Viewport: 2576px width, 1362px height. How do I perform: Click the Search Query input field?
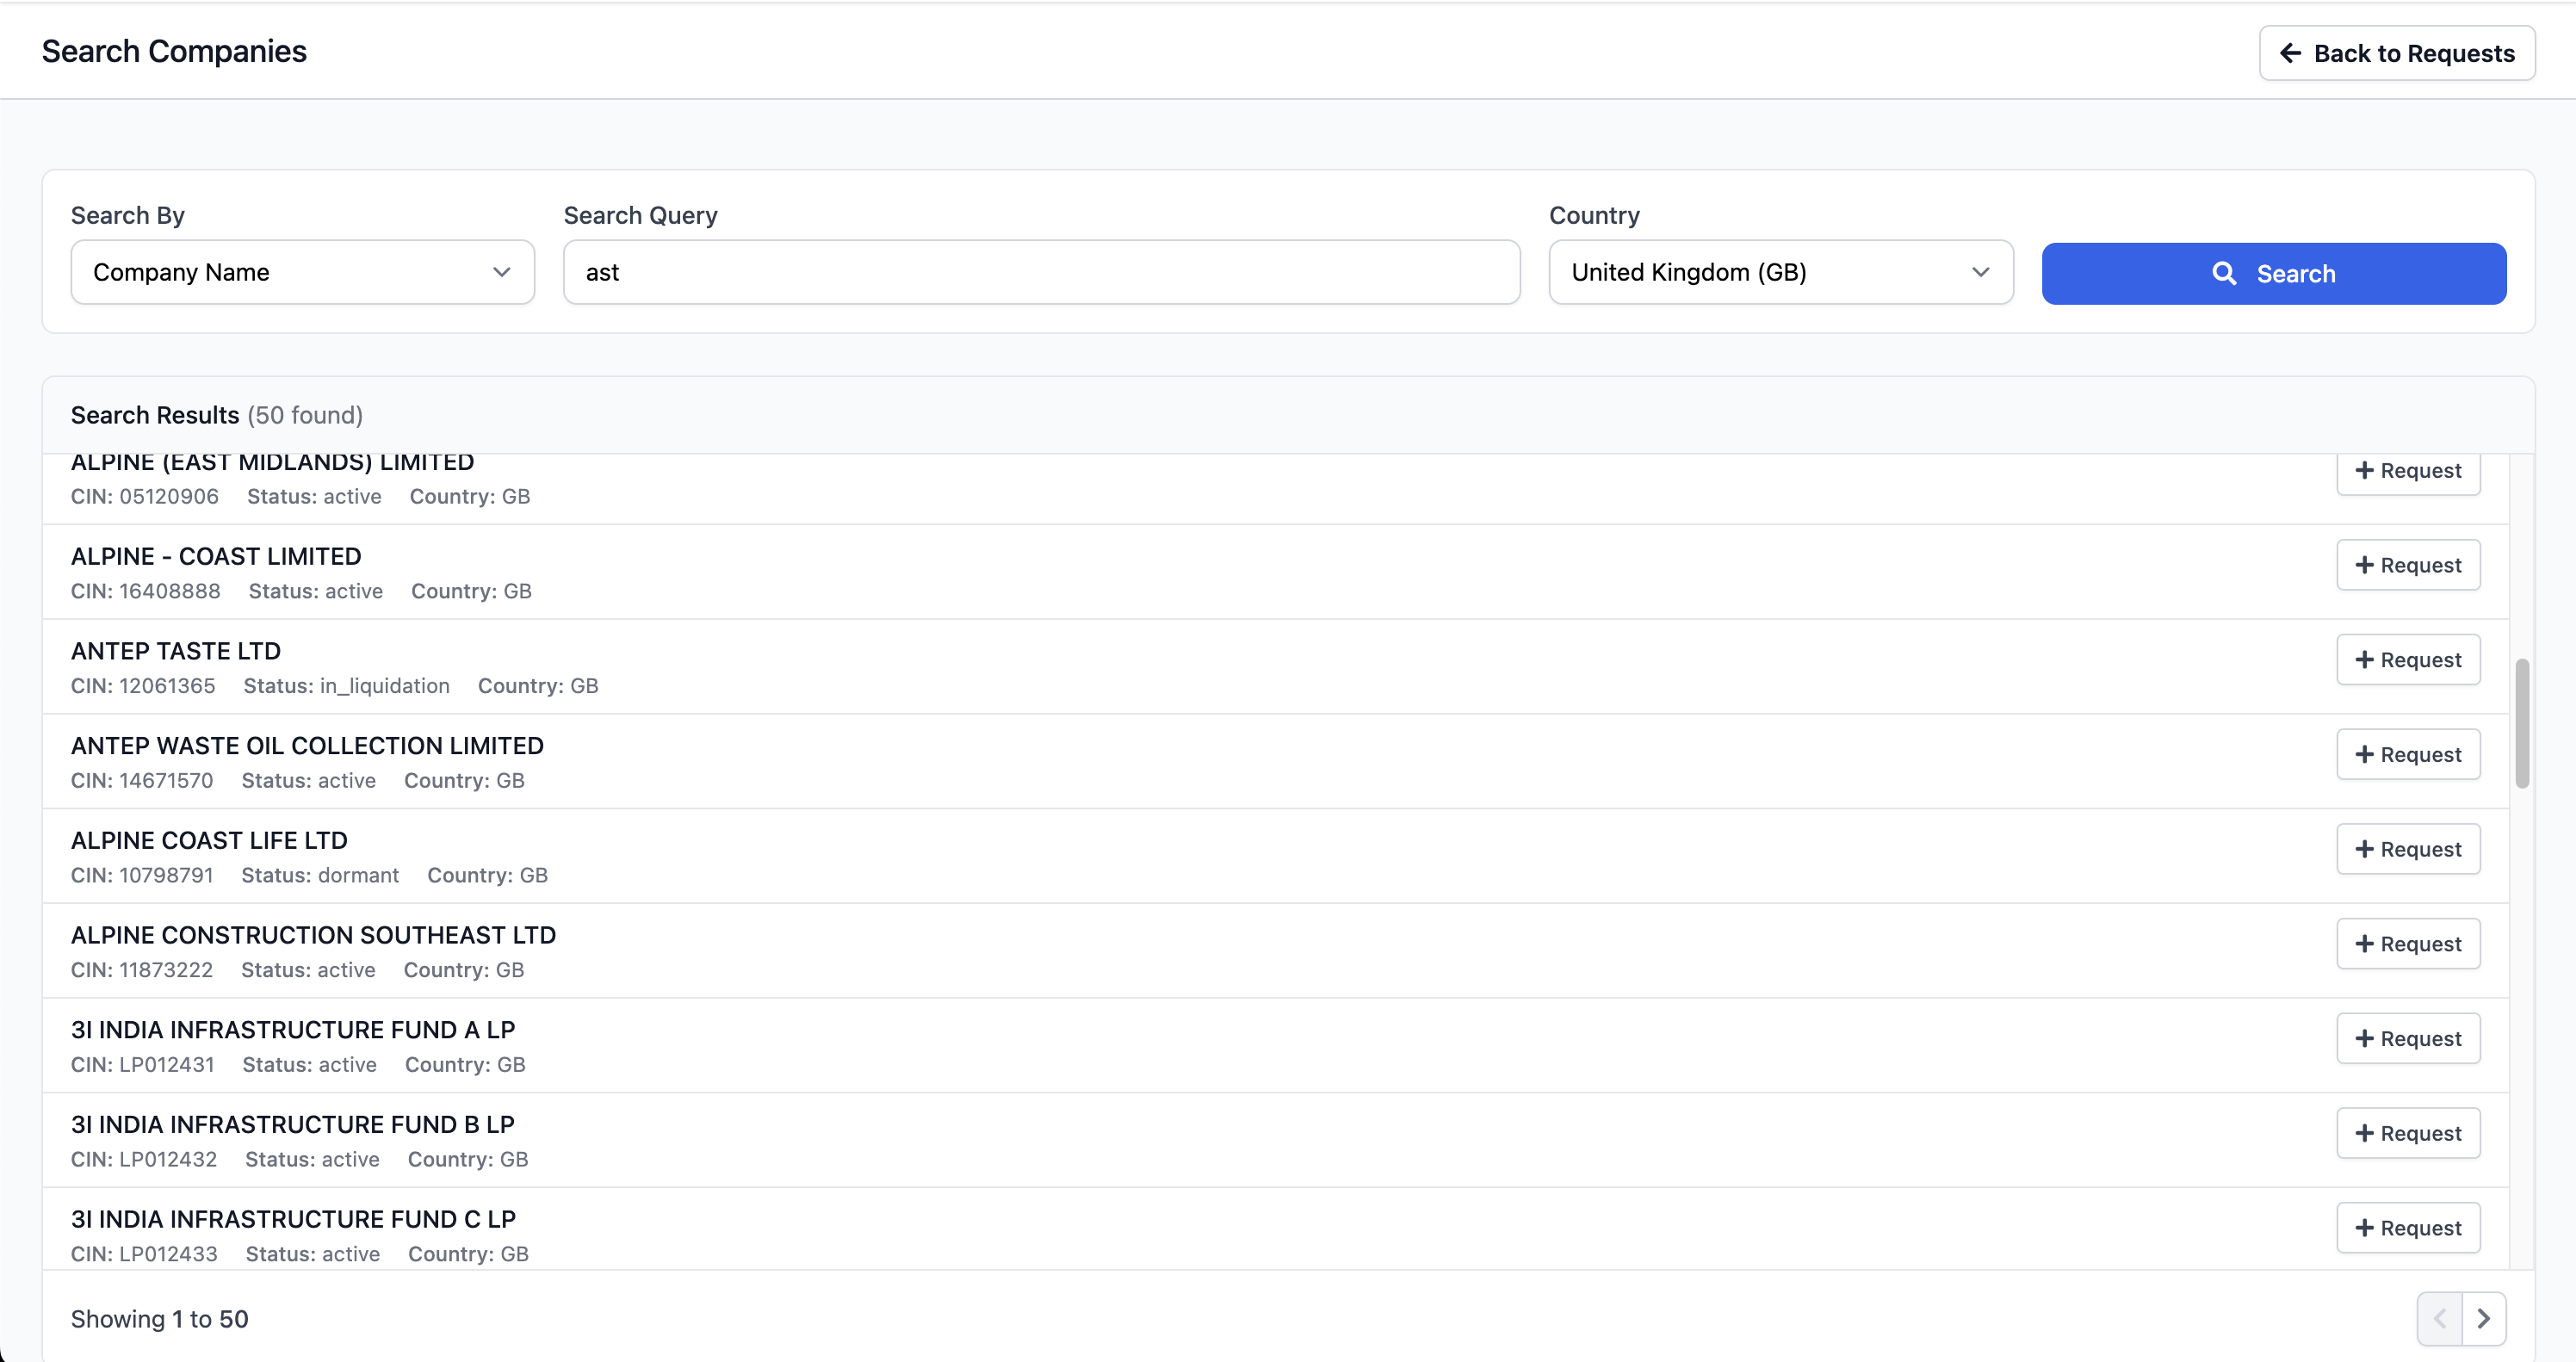(x=1041, y=272)
